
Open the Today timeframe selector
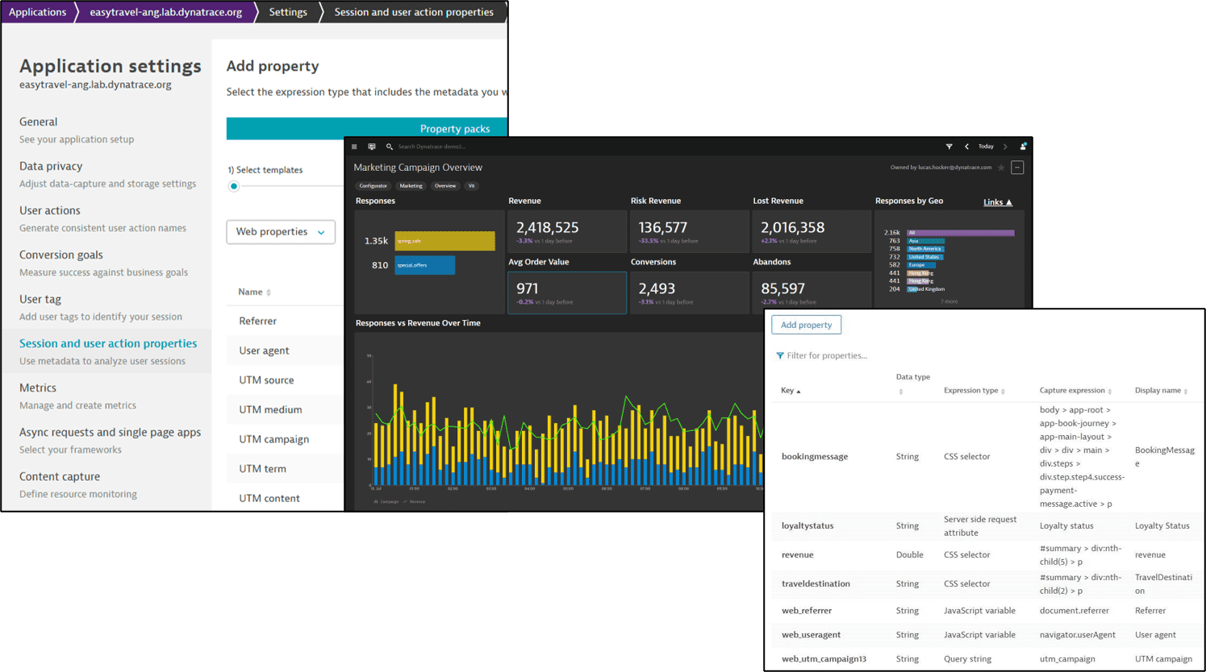pyautogui.click(x=986, y=147)
